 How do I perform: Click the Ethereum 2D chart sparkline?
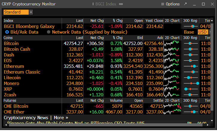click(173, 66)
